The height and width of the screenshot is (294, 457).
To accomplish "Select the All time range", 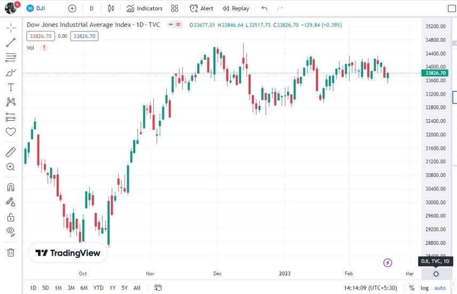I will [137, 288].
